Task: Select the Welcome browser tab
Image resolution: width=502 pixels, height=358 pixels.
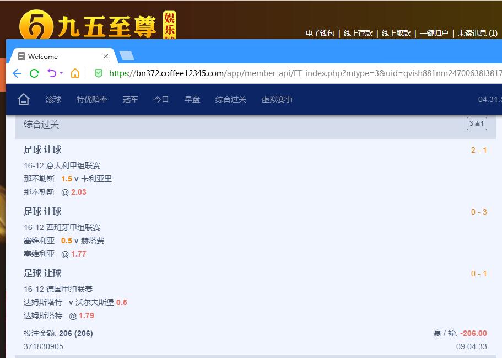Action: click(62, 56)
